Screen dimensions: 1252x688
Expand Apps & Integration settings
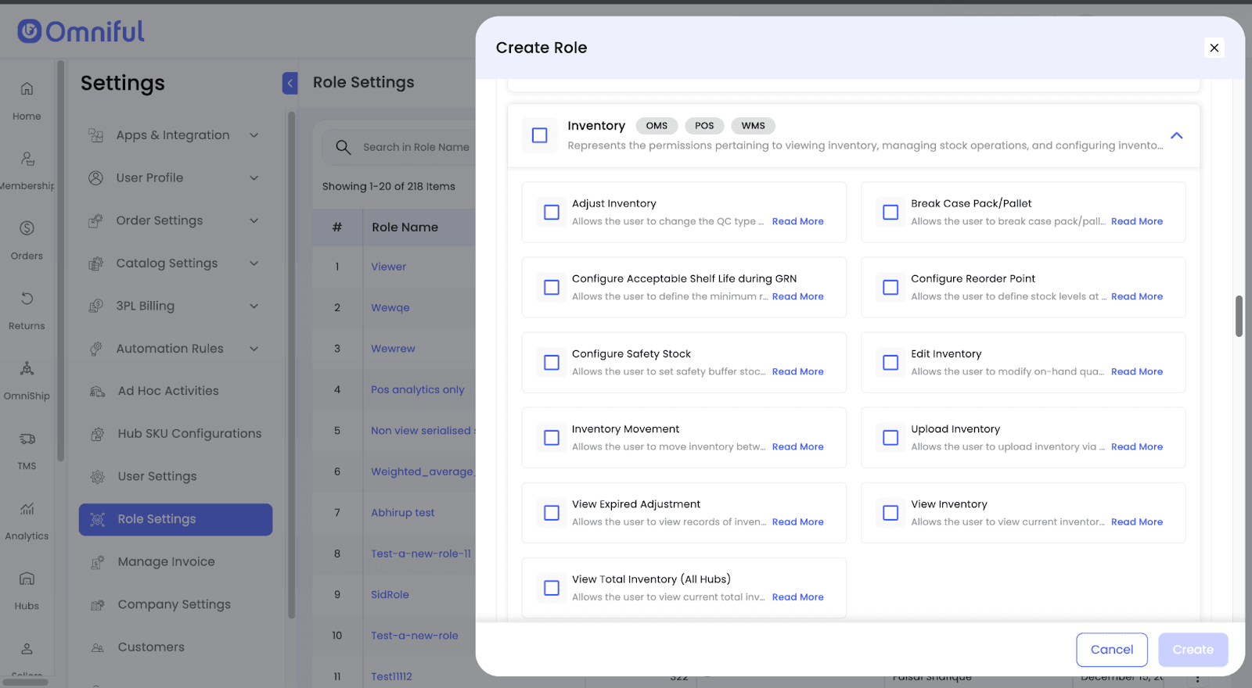pyautogui.click(x=254, y=135)
